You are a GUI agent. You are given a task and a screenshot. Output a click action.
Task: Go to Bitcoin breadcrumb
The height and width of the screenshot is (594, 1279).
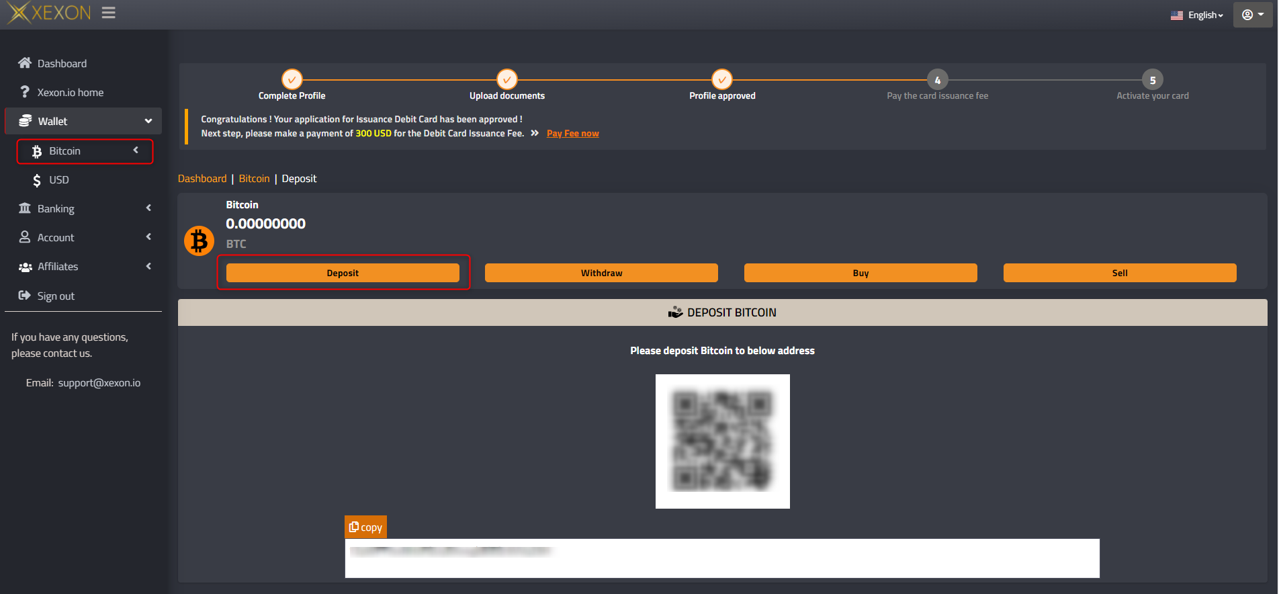point(254,178)
